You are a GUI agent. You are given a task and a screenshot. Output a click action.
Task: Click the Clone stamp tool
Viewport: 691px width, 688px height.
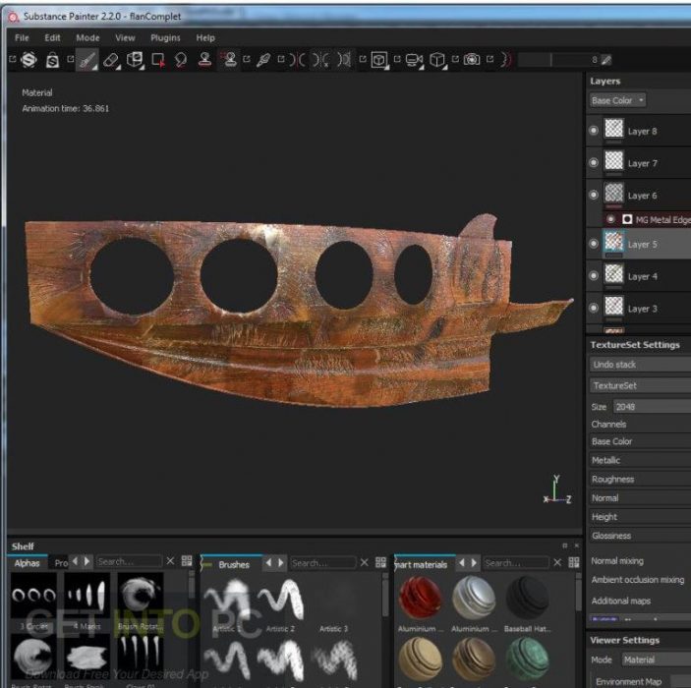(x=205, y=60)
